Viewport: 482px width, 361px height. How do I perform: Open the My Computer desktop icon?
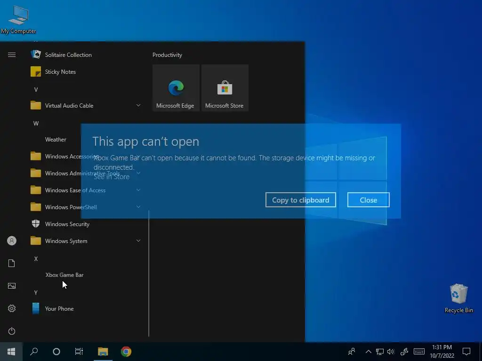pos(18,19)
